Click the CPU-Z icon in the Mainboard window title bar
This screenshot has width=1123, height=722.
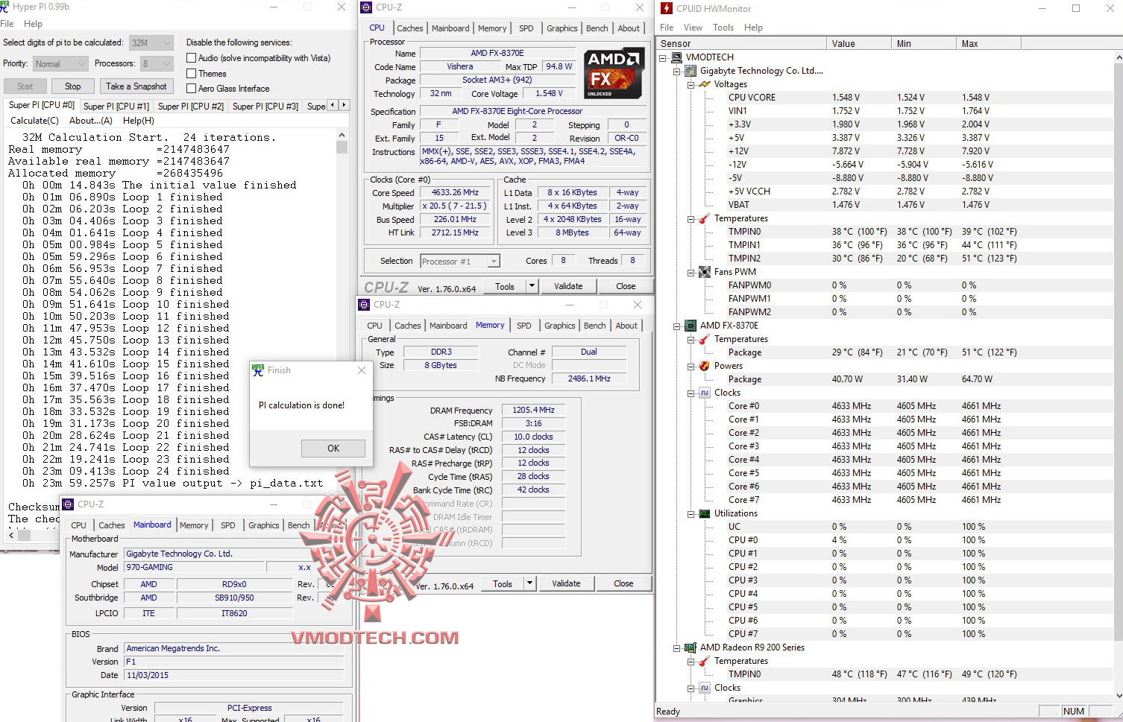[68, 504]
